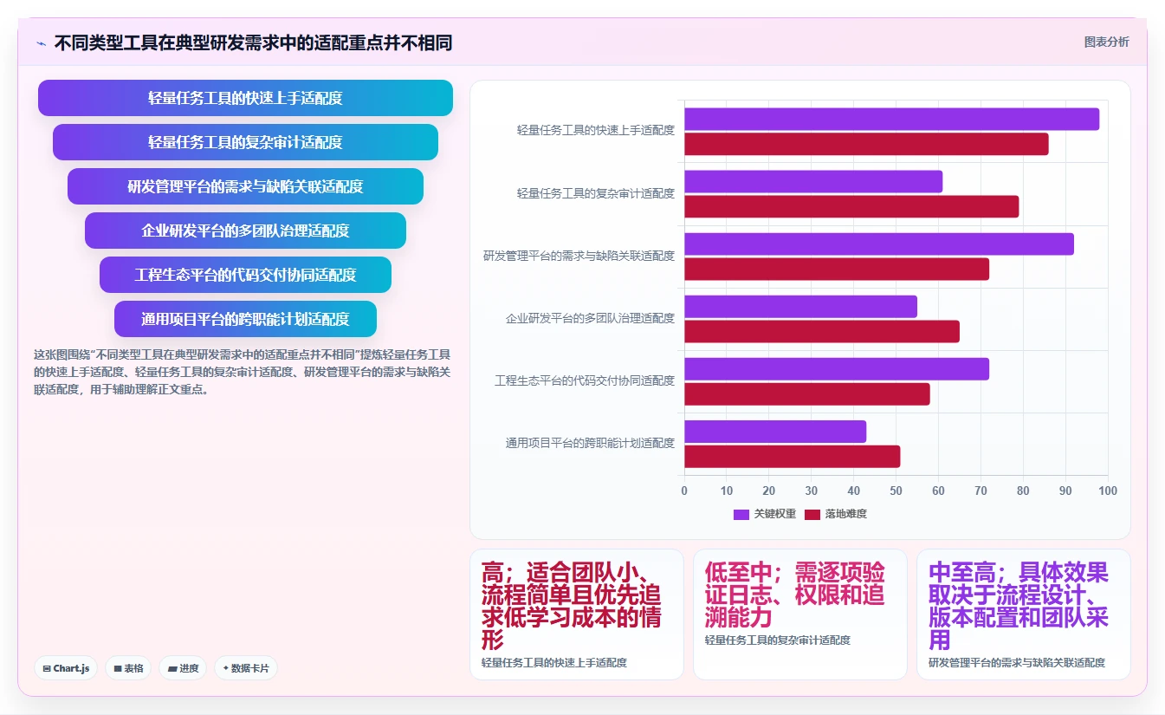Click the description paragraph beginning 这张图围绕
1165x715 pixels.
[x=242, y=372]
